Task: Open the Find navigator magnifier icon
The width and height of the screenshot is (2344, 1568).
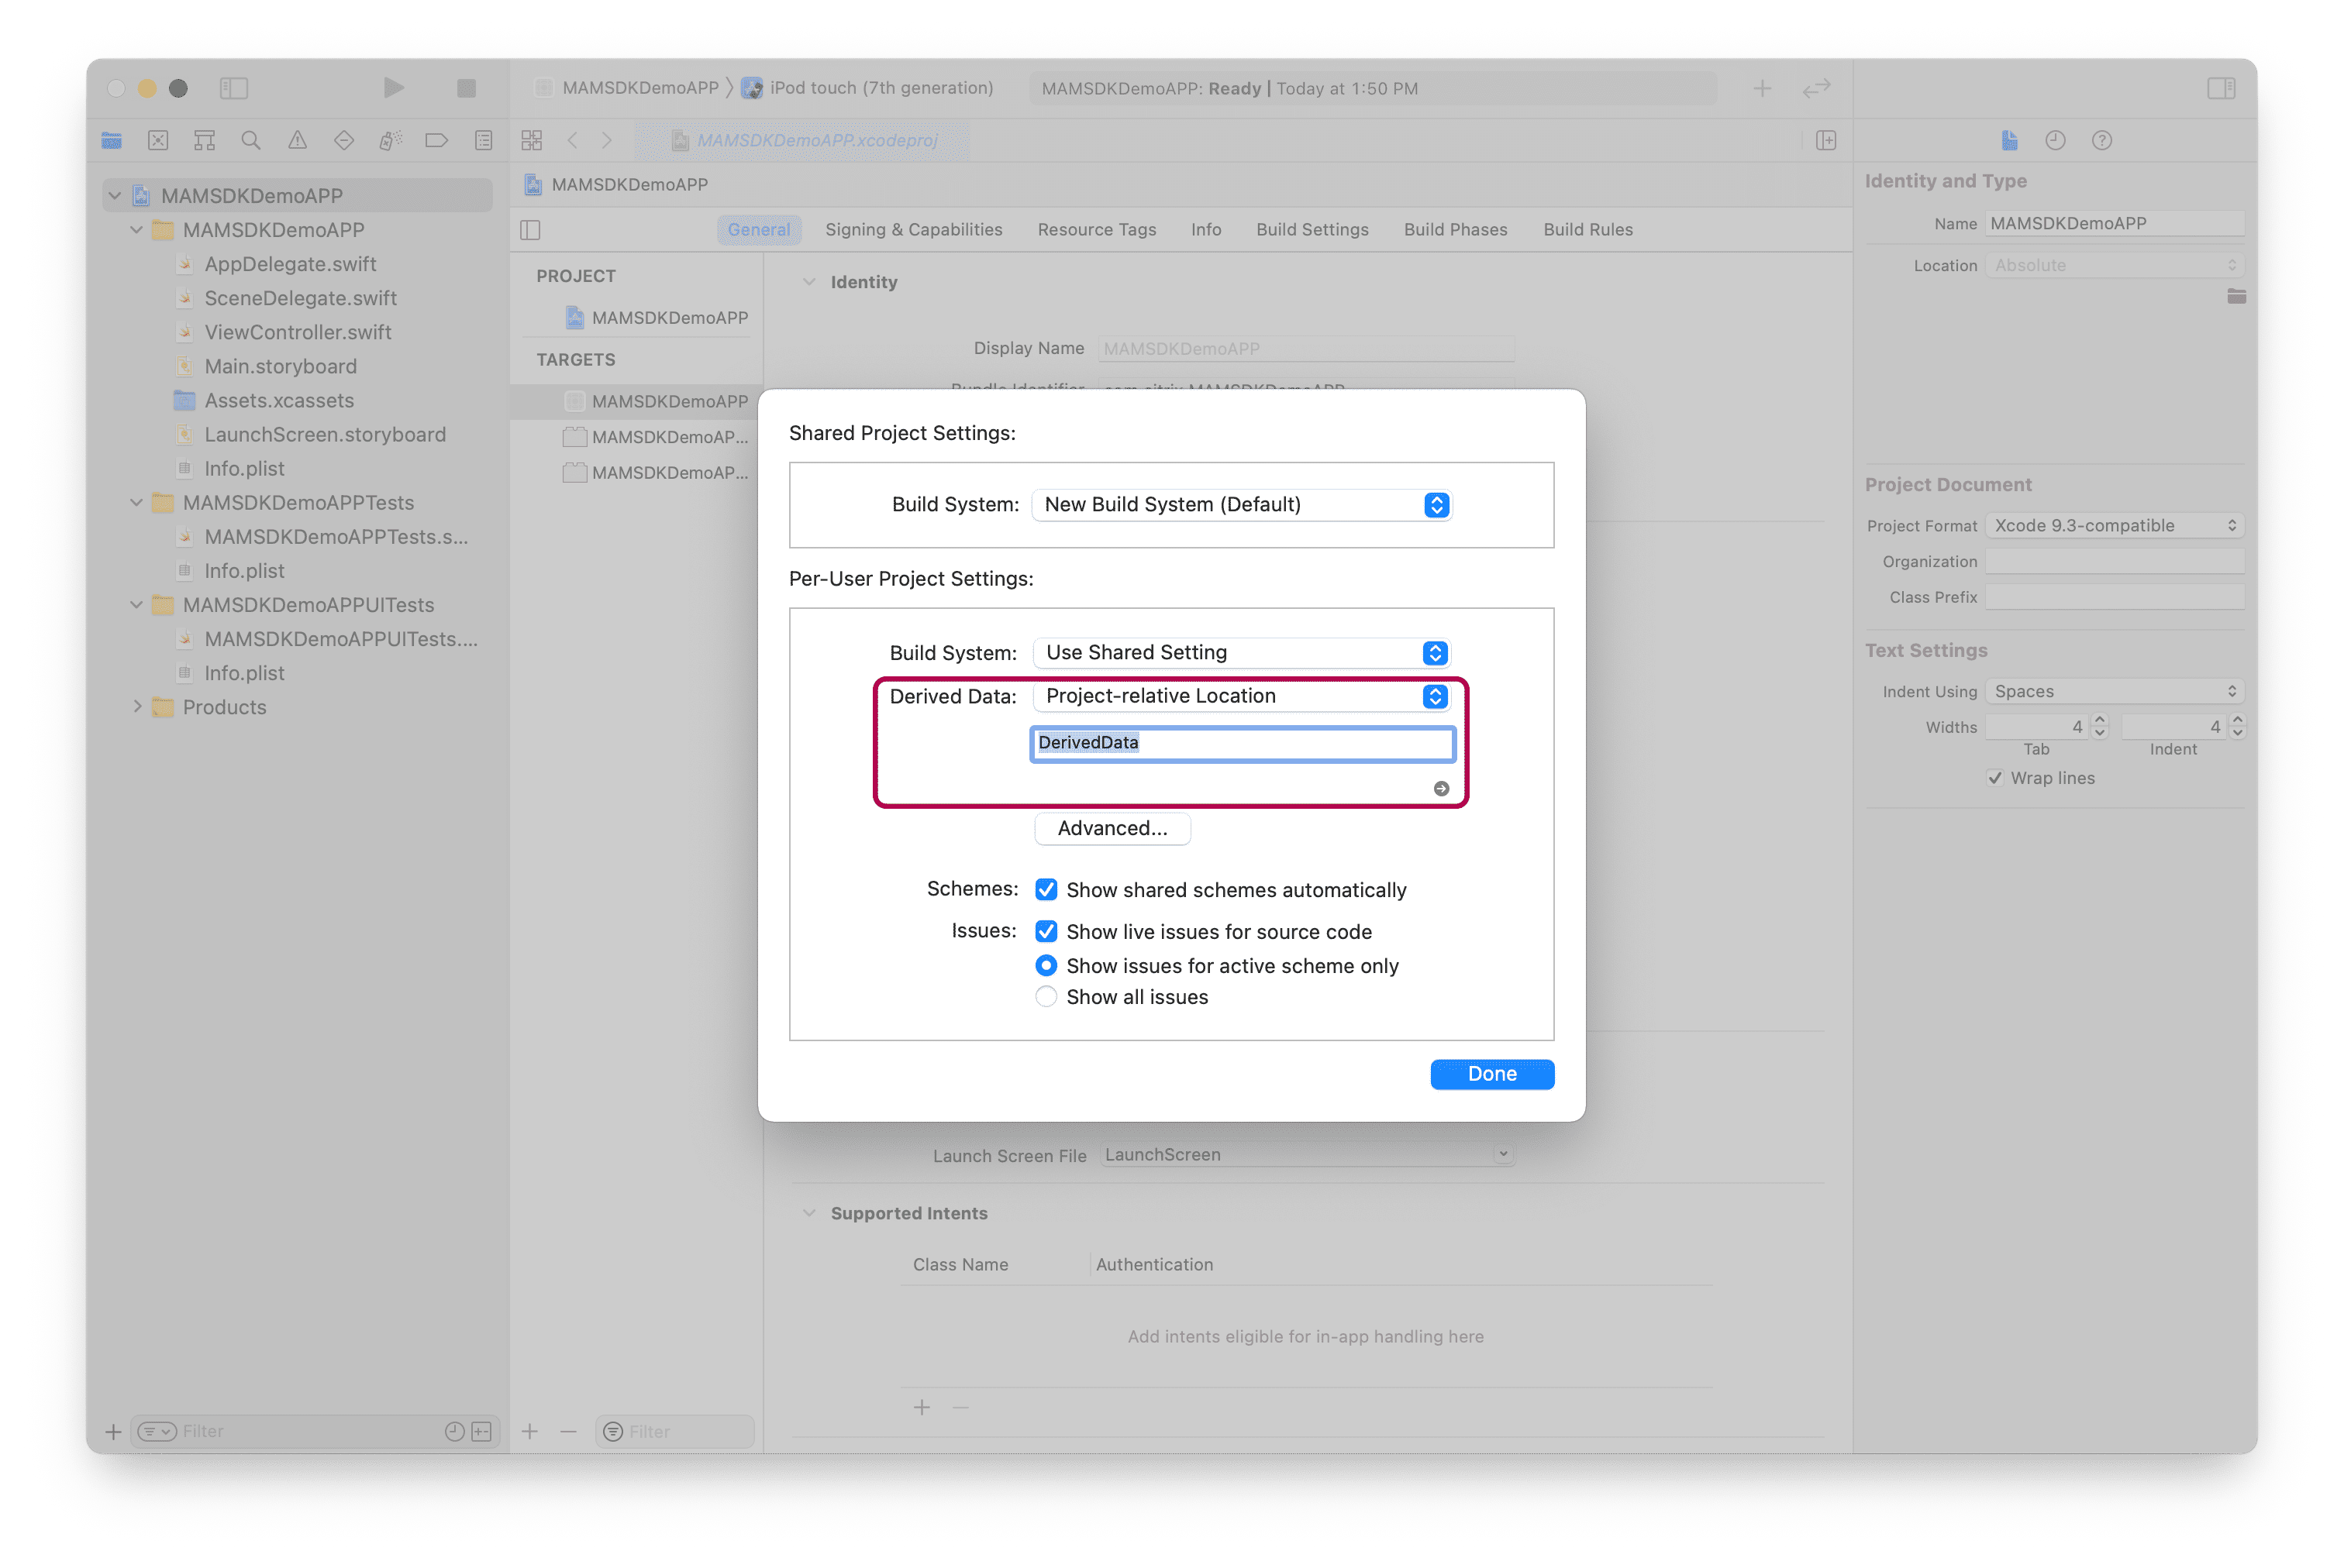Action: click(251, 140)
